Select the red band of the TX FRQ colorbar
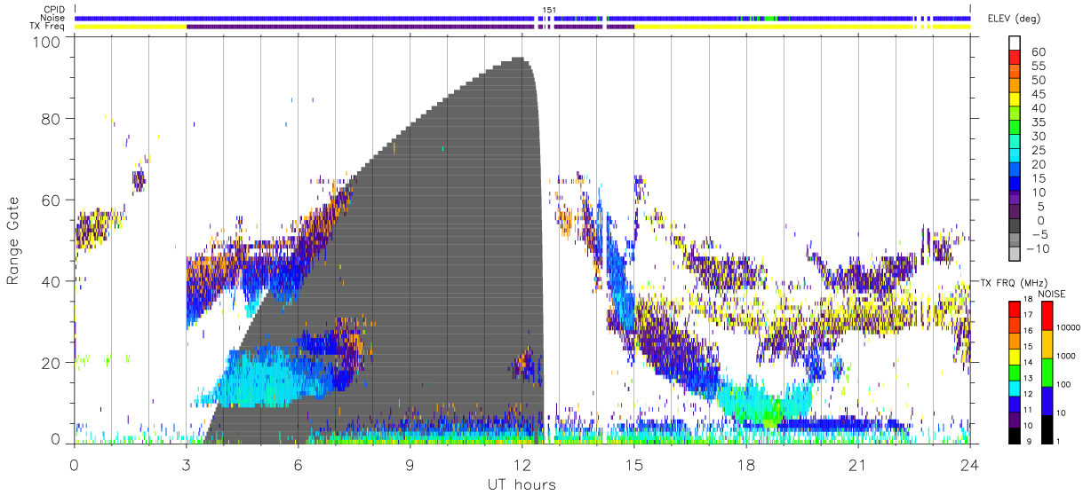Image resolution: width=1091 pixels, height=503 pixels. tap(1014, 308)
